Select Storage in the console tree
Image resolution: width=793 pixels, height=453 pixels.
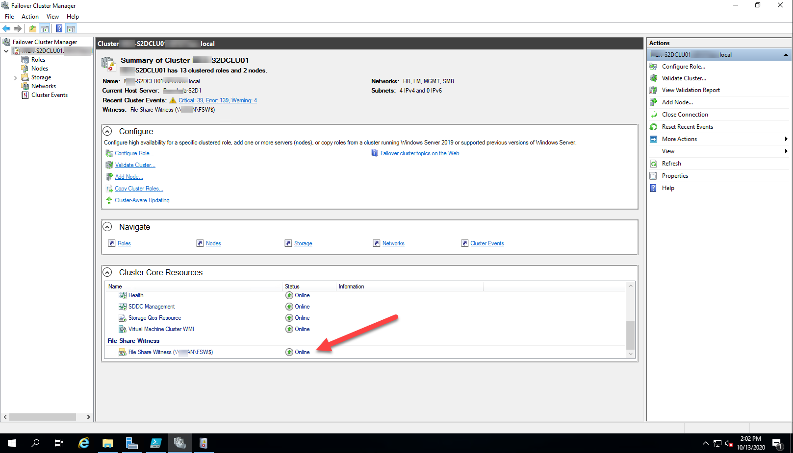(x=41, y=77)
